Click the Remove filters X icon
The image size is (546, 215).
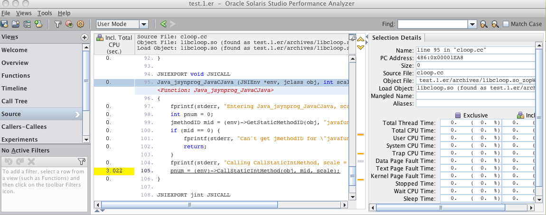(x=31, y=161)
